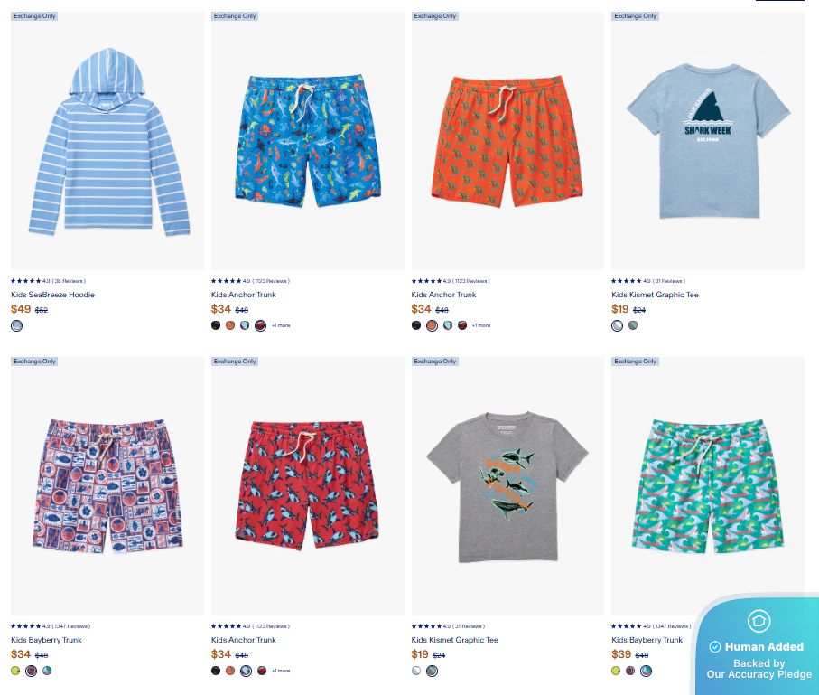Choose orange swatch under blue sea-creature Anchor Trunk
This screenshot has width=819, height=695.
[x=230, y=325]
